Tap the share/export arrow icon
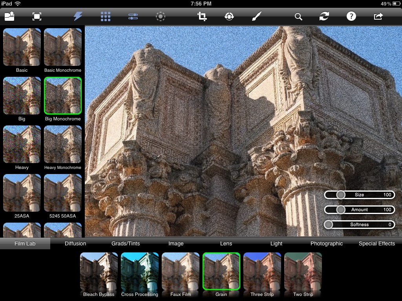 [x=378, y=16]
